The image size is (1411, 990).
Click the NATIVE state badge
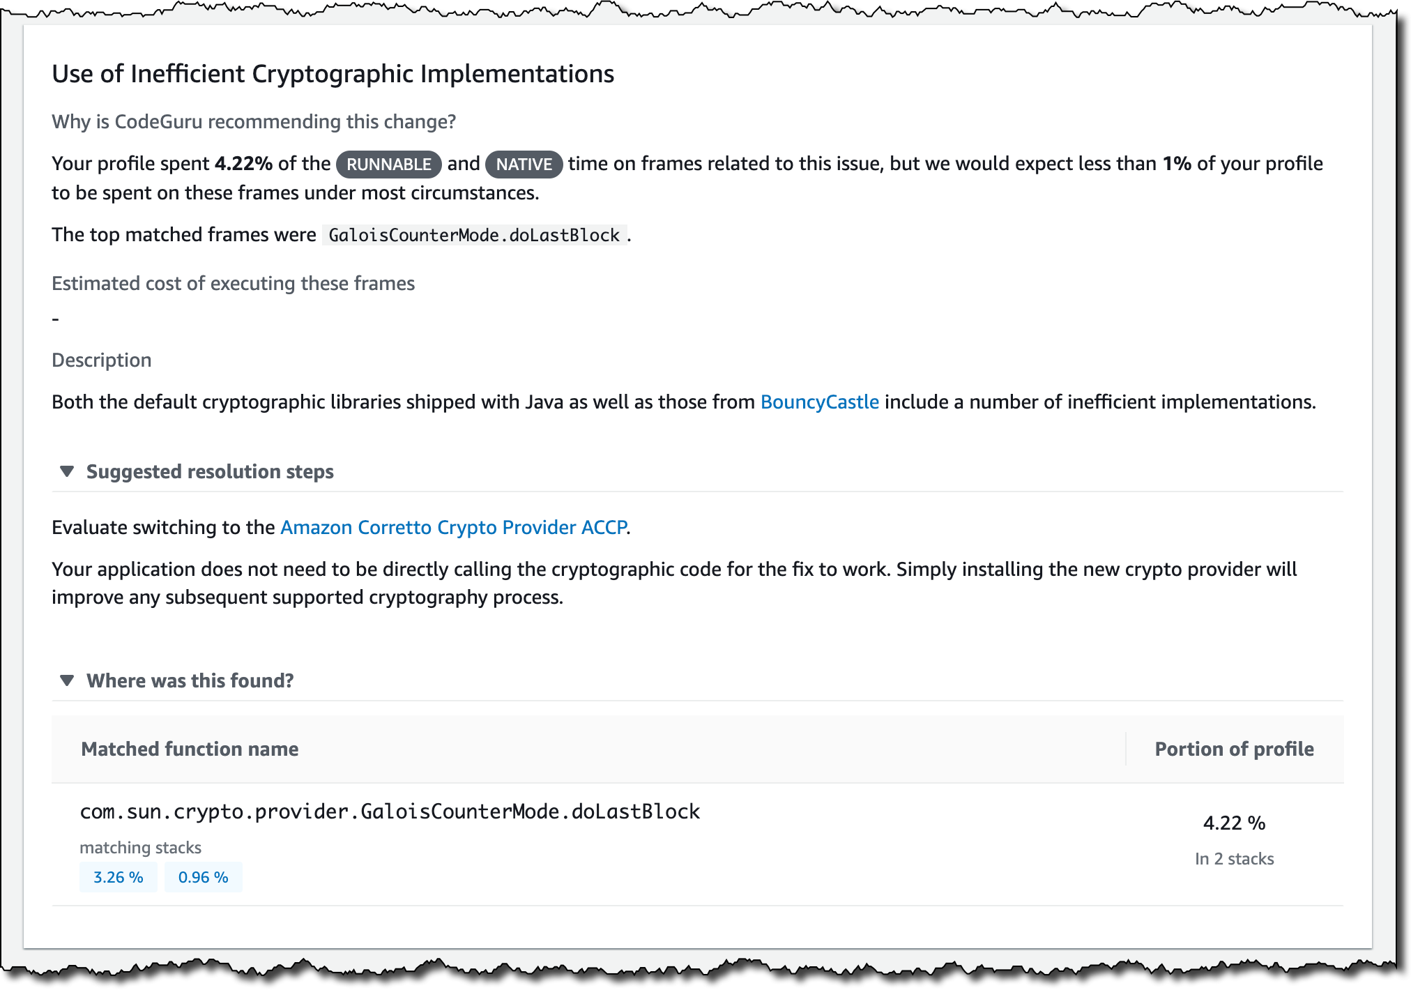pyautogui.click(x=524, y=165)
